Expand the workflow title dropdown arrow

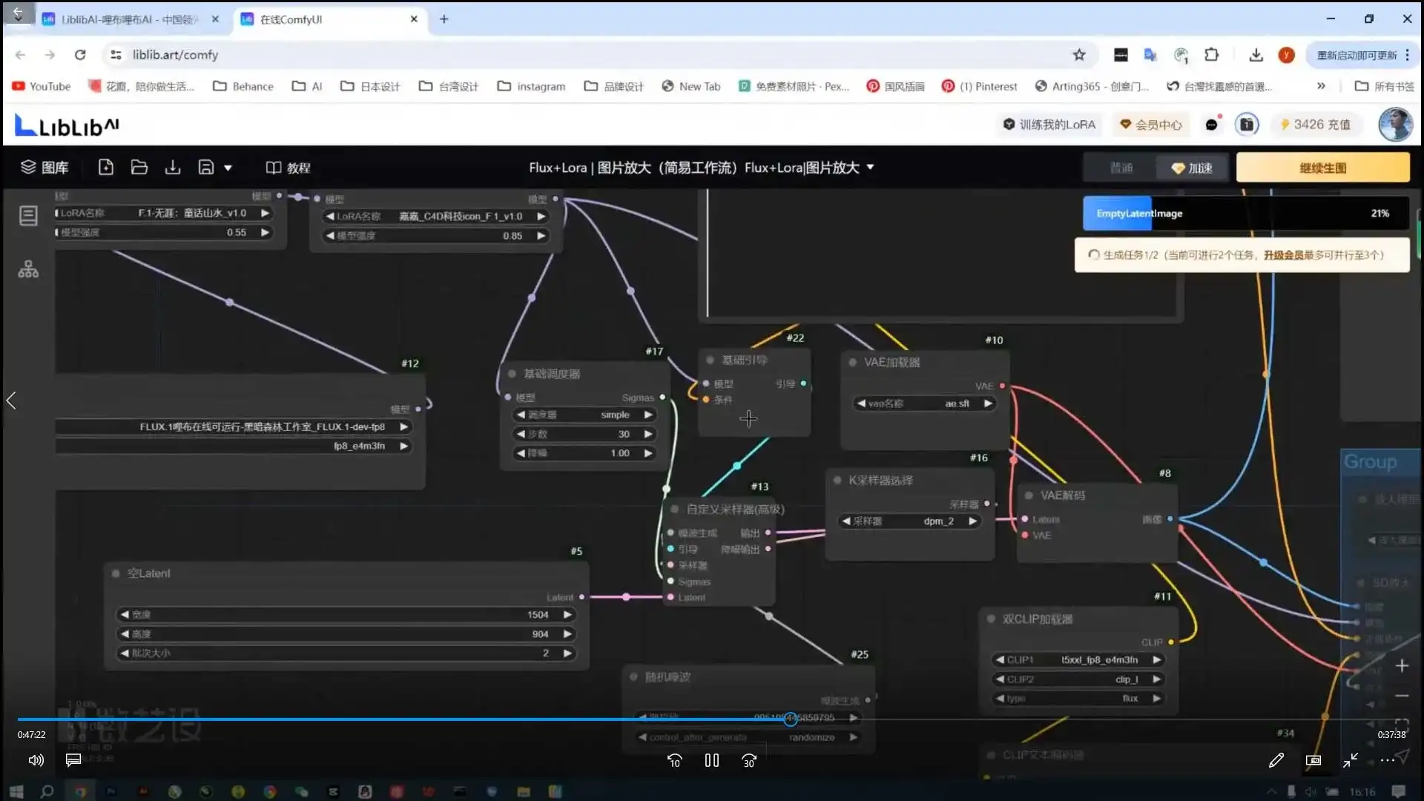pyautogui.click(x=870, y=168)
